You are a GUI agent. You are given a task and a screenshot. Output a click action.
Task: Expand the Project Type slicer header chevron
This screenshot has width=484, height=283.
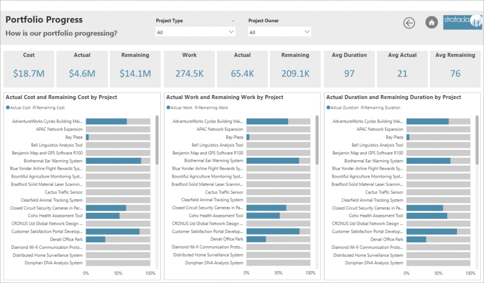[x=233, y=21]
